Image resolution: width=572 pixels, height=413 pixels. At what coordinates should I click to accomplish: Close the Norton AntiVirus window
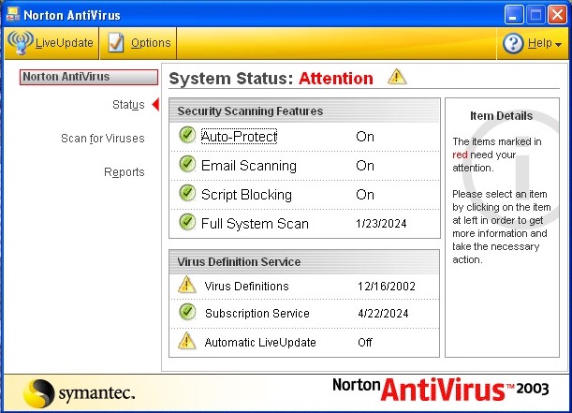pyautogui.click(x=558, y=15)
